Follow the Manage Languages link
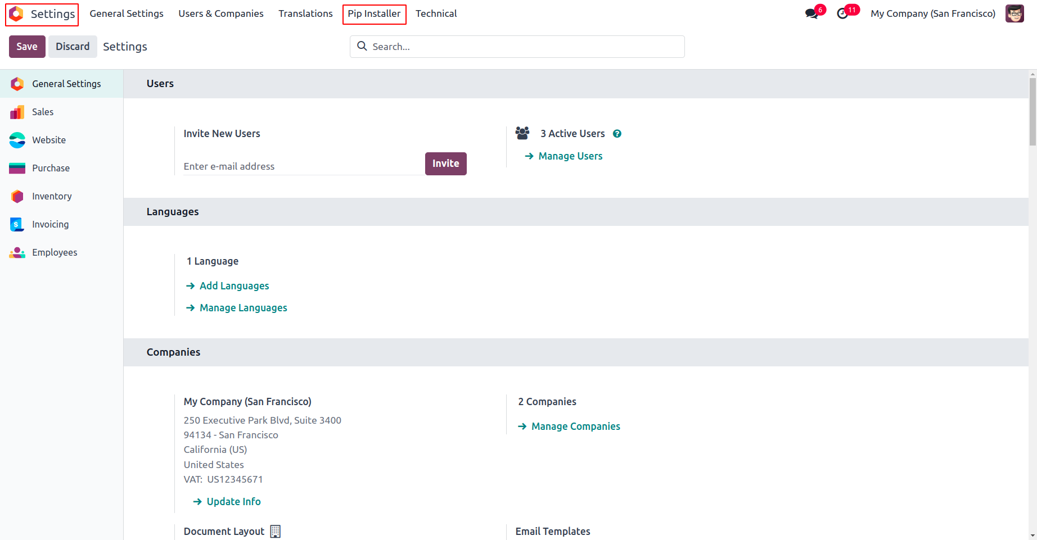The width and height of the screenshot is (1037, 540). pyautogui.click(x=243, y=308)
